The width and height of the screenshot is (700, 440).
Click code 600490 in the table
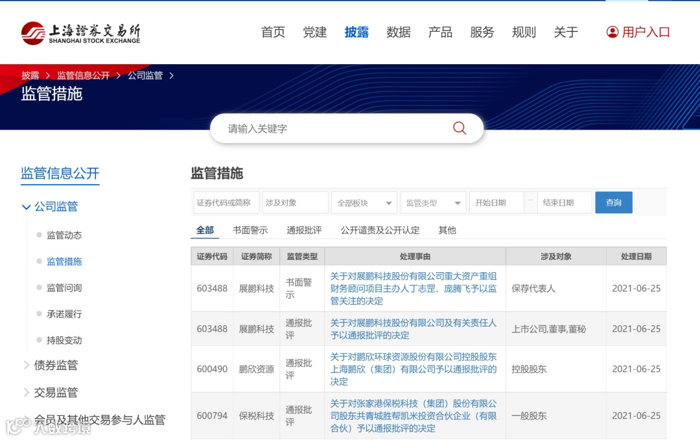(212, 369)
